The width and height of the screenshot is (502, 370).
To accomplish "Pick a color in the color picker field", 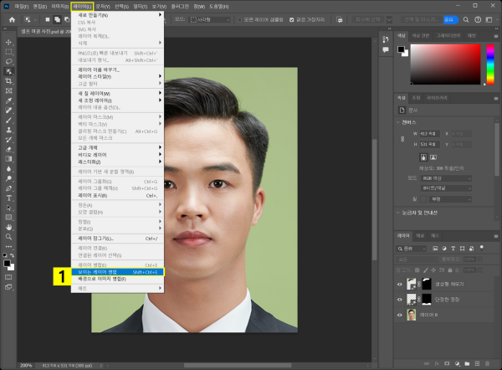I will click(x=448, y=63).
